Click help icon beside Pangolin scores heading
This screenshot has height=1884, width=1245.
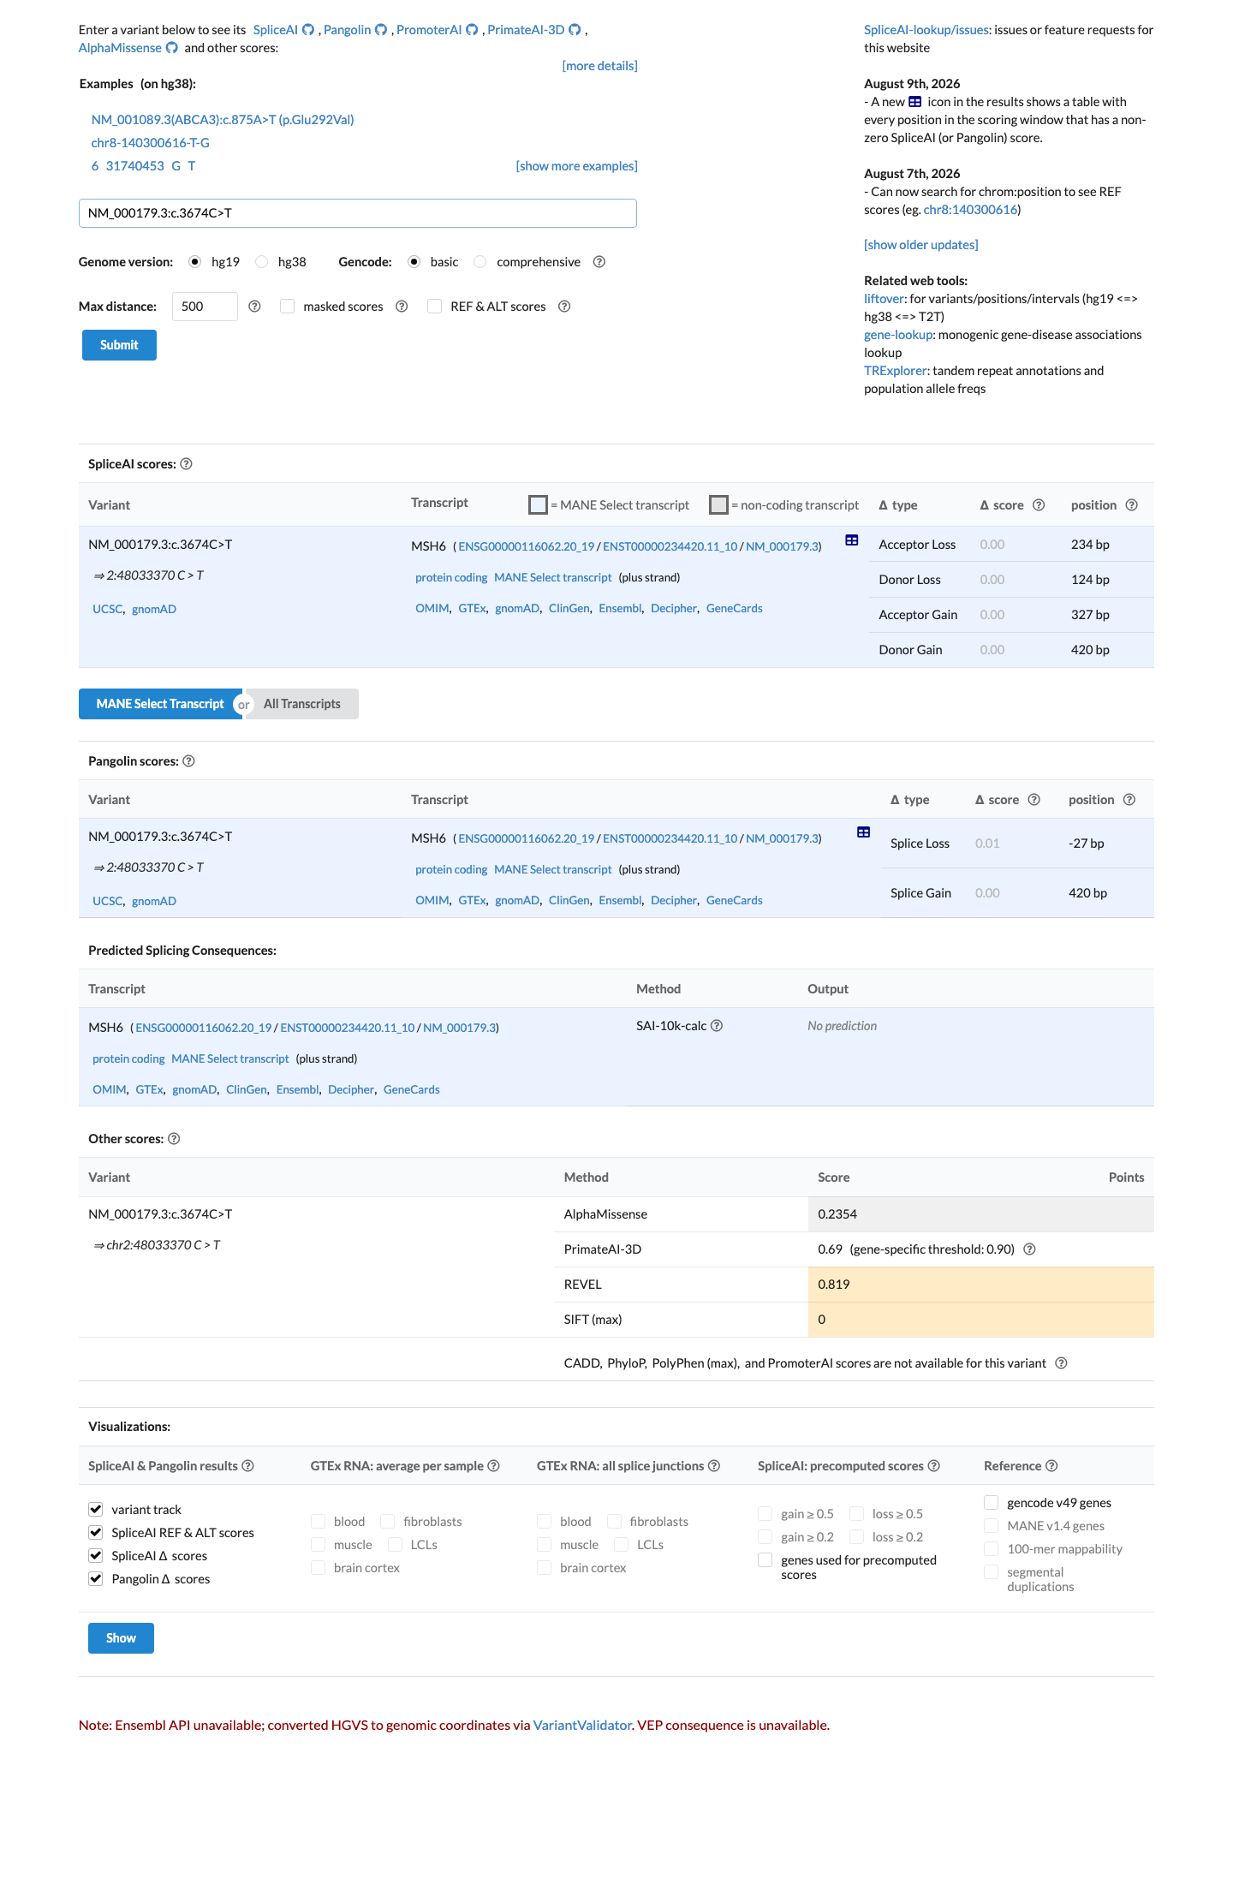point(189,761)
